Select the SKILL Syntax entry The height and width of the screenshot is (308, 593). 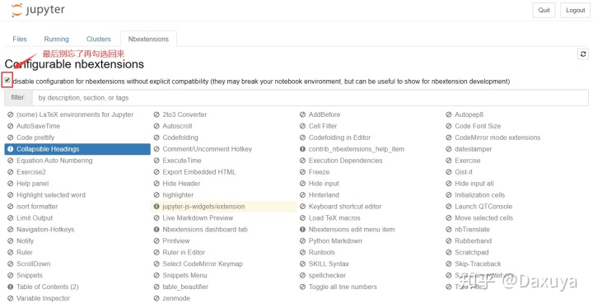pos(329,264)
